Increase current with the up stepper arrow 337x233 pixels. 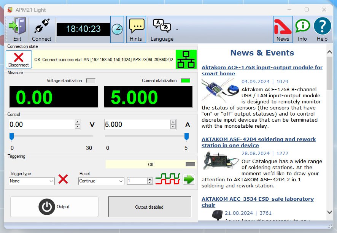[173, 122]
